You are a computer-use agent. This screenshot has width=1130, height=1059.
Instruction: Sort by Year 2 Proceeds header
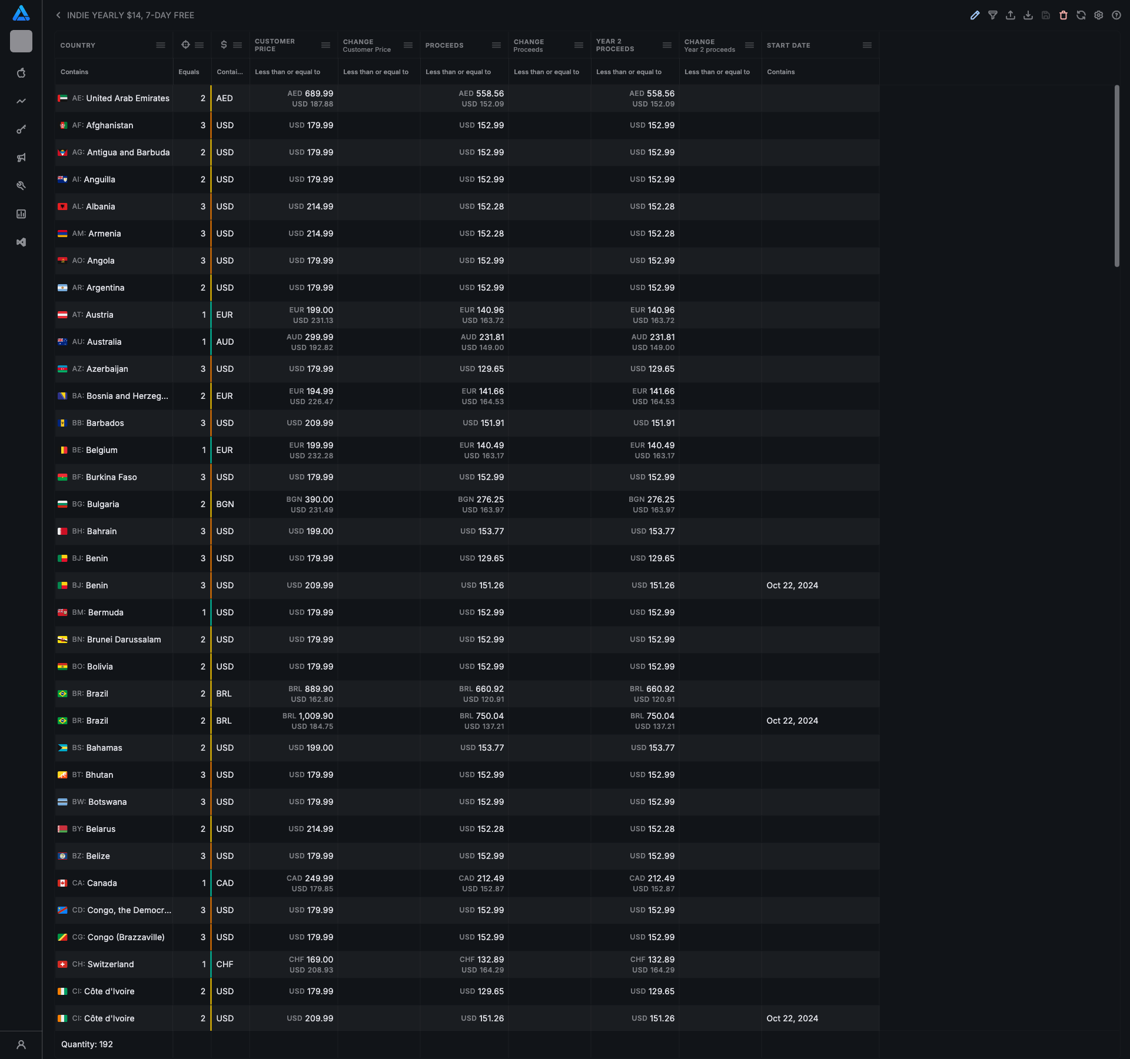point(614,45)
